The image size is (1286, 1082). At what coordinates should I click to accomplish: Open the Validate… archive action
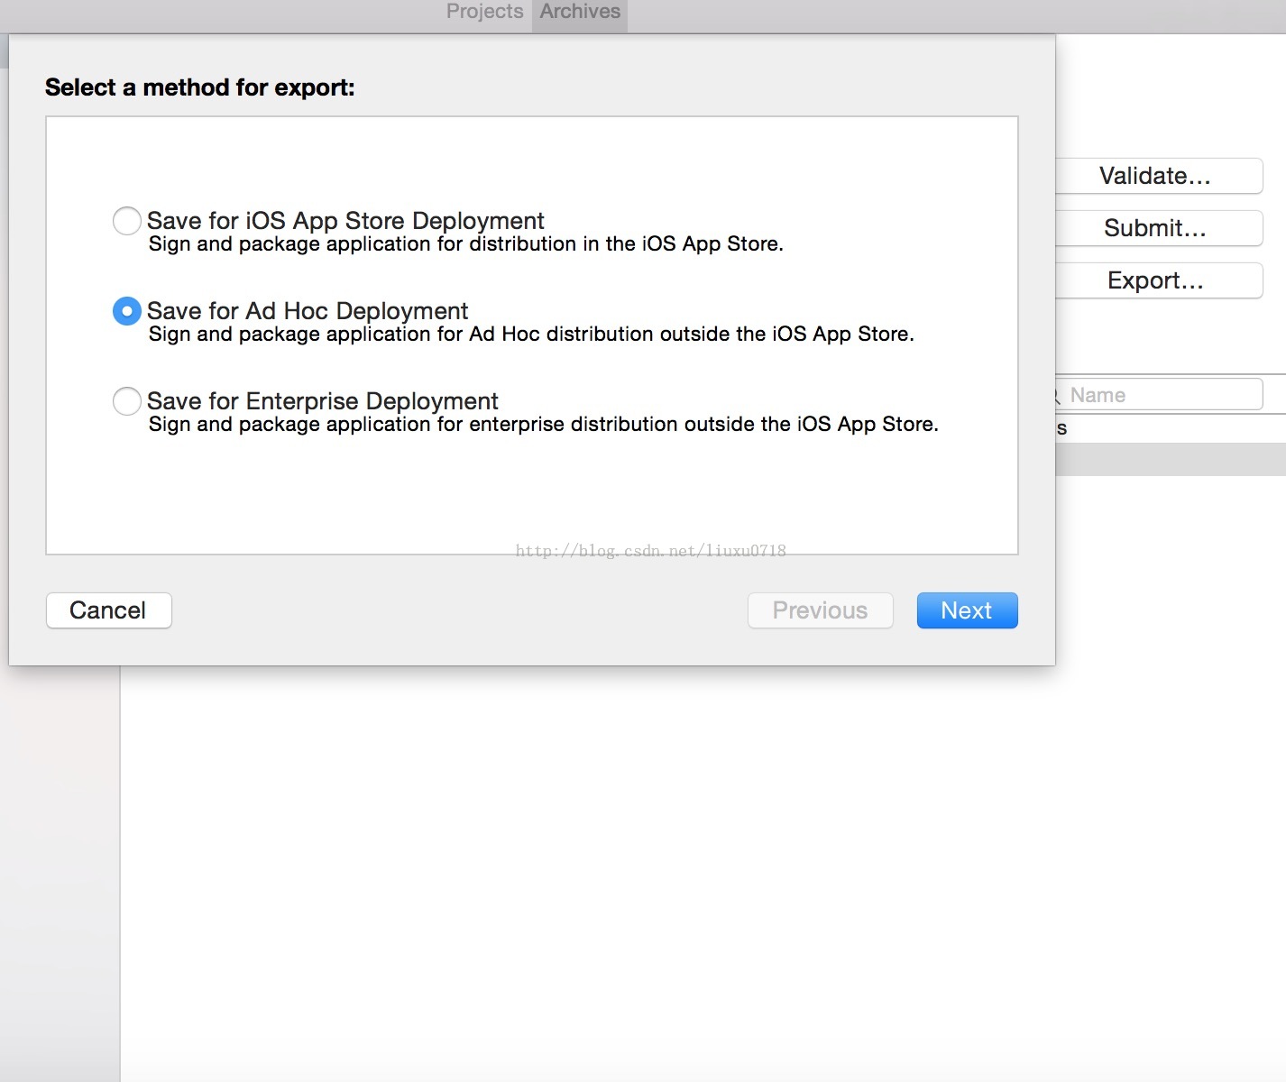pos(1158,176)
